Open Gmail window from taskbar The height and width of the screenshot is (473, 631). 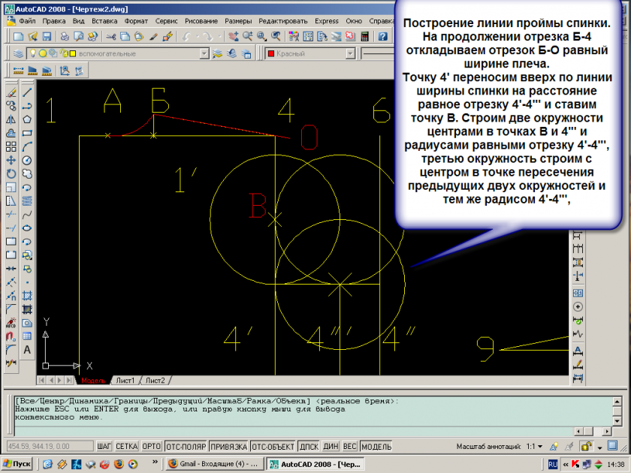click(x=213, y=464)
